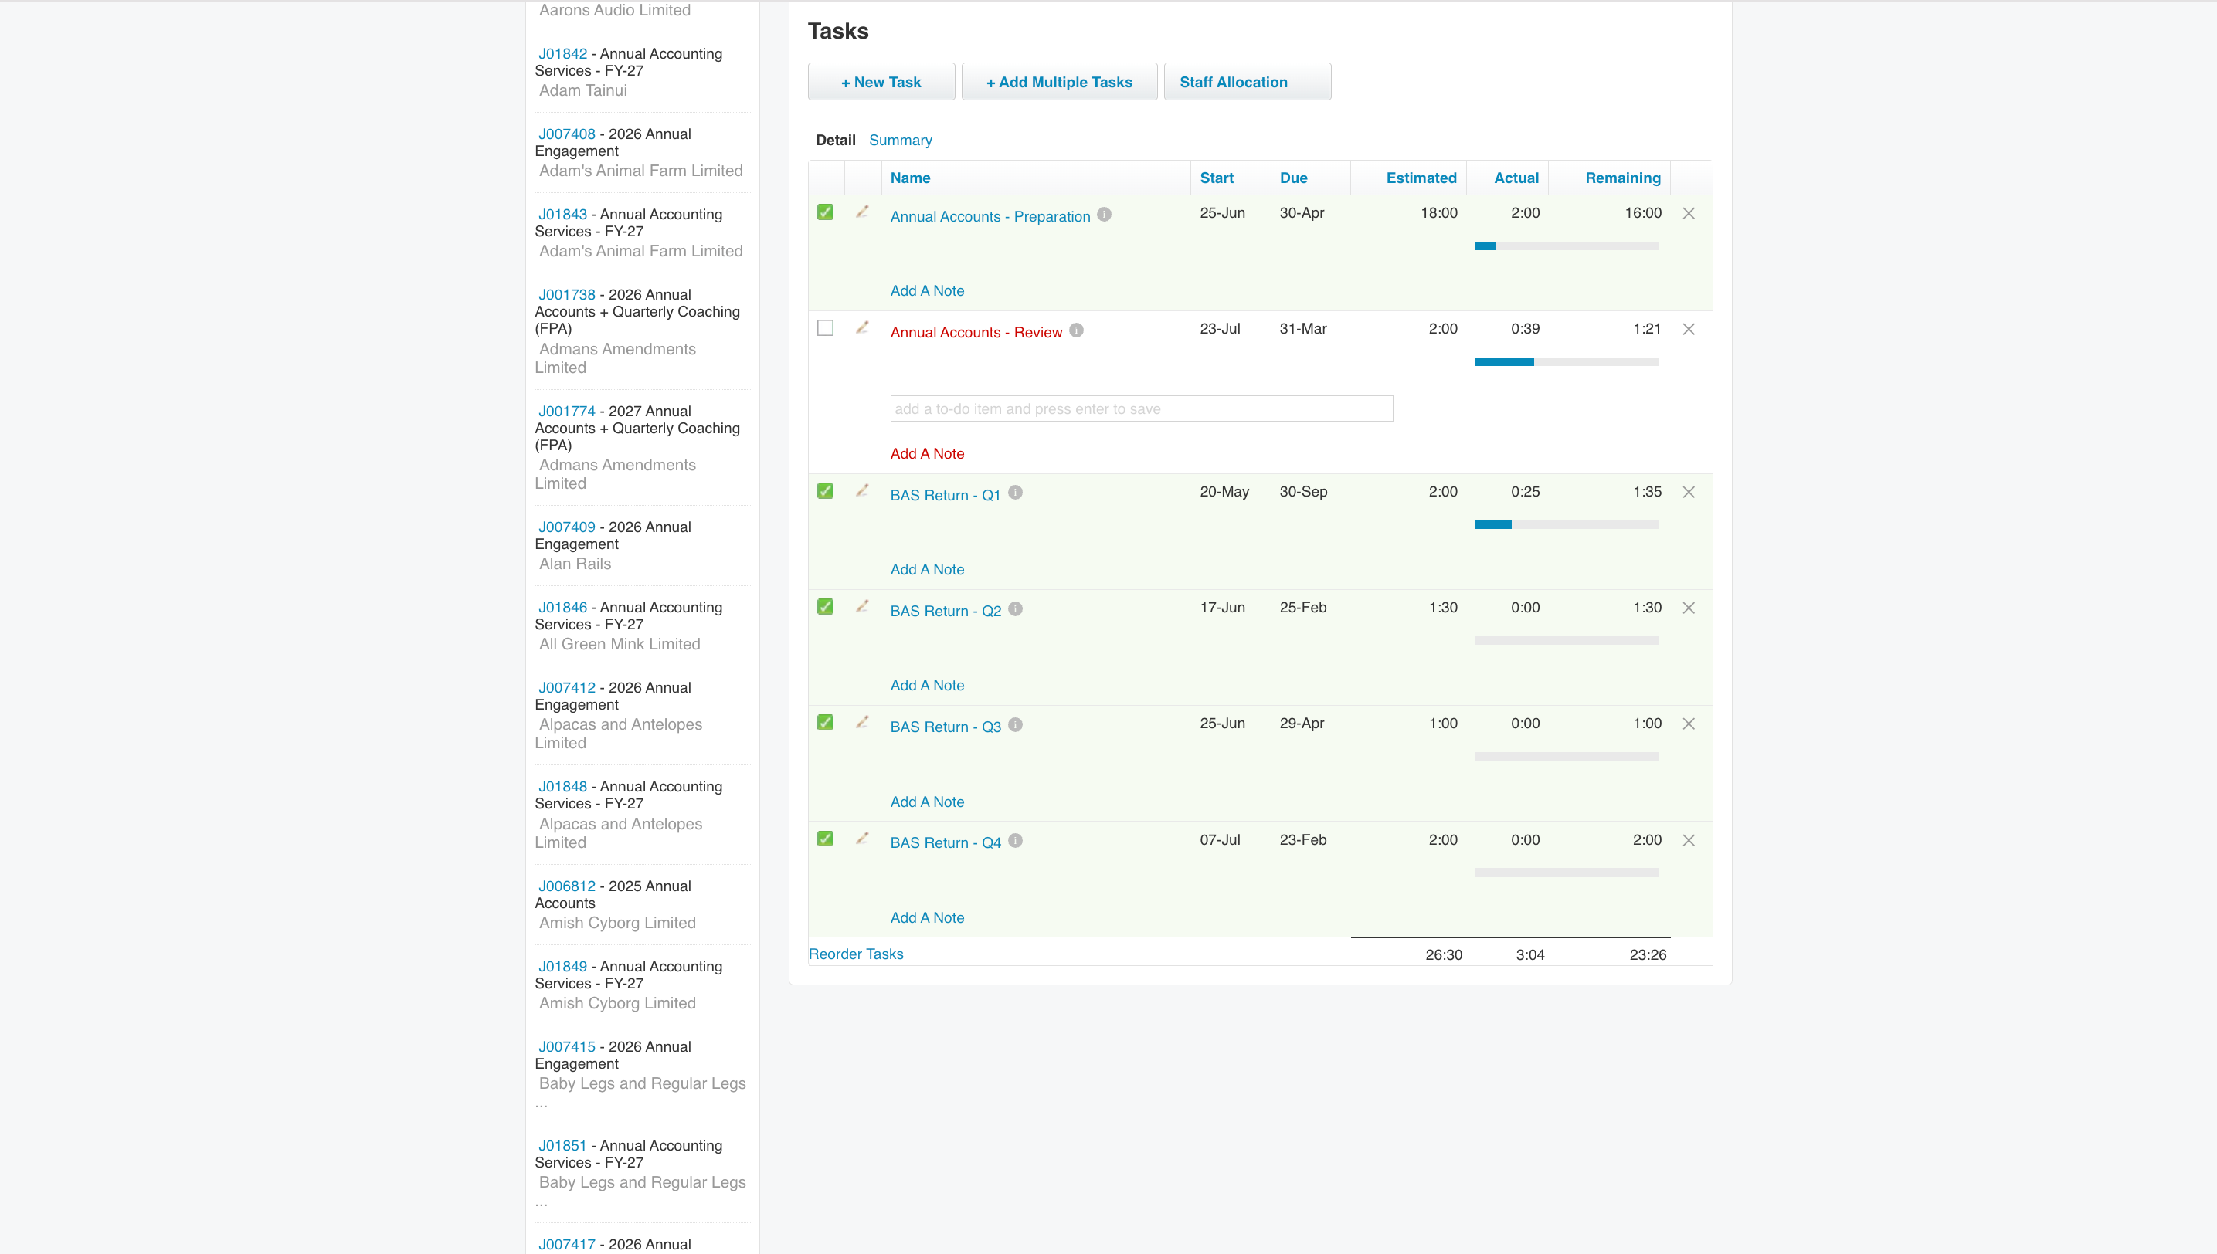Open job J001738 in sidebar
2217x1254 pixels.
[x=567, y=294]
